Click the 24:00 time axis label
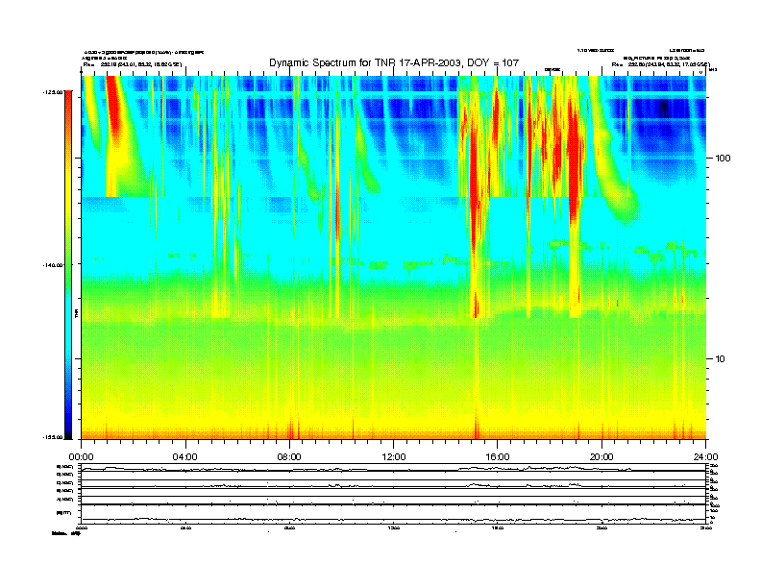Viewport: 761px width, 588px height. 705,456
